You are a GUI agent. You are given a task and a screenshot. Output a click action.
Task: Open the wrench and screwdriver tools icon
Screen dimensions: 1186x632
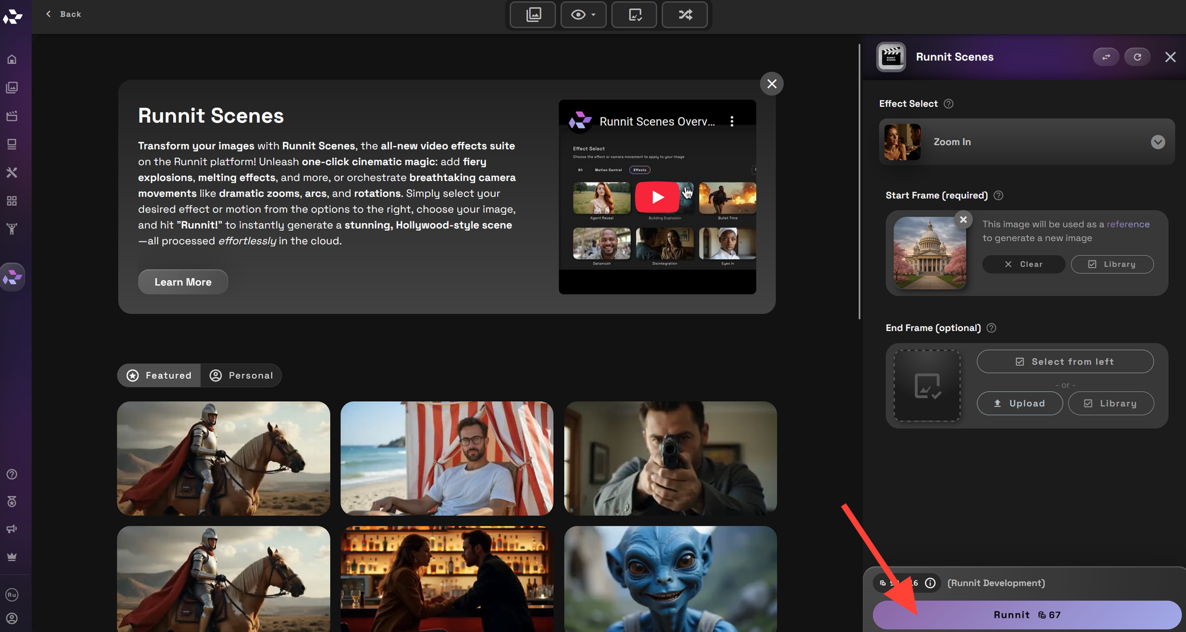(12, 173)
